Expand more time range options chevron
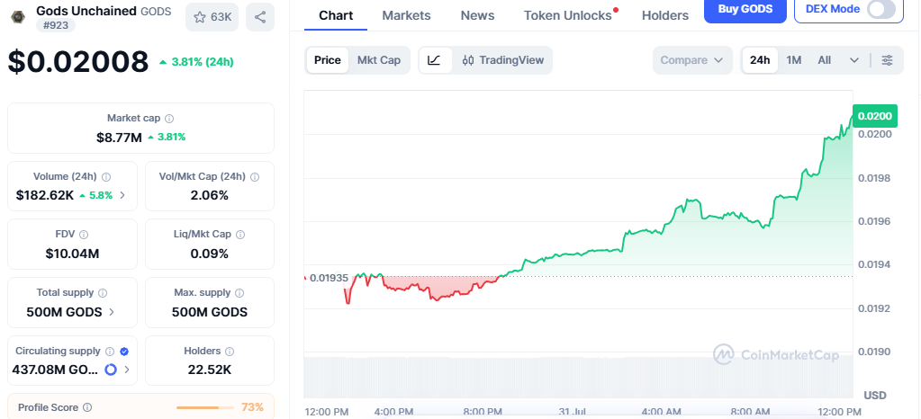The image size is (921, 419). (854, 60)
